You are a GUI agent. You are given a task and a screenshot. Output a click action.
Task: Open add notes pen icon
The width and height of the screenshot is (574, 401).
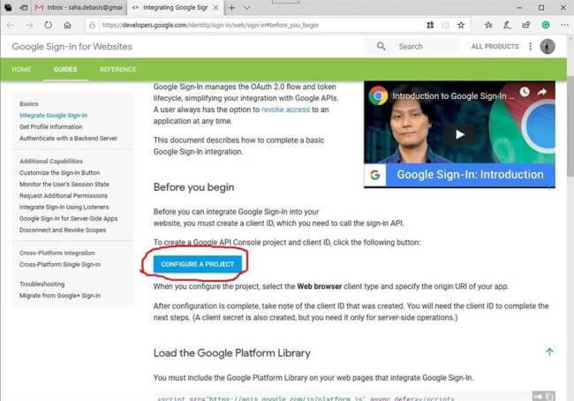(508, 25)
